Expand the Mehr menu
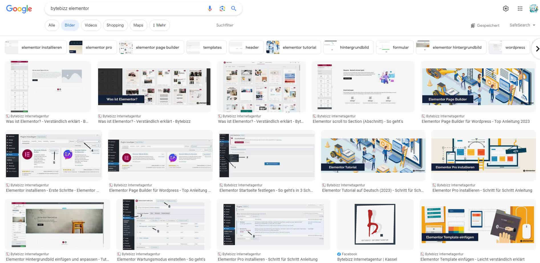The height and width of the screenshot is (263, 540). (159, 25)
